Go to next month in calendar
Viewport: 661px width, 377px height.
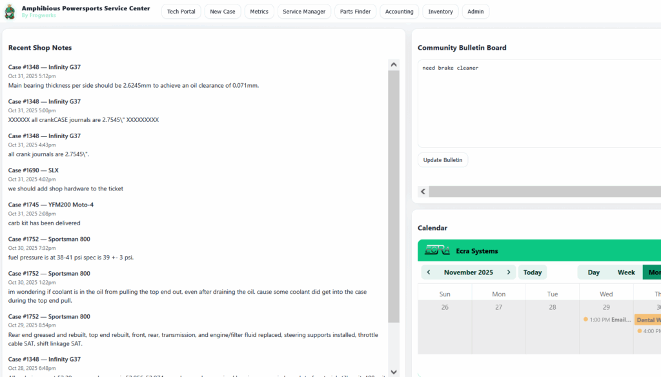tap(509, 272)
